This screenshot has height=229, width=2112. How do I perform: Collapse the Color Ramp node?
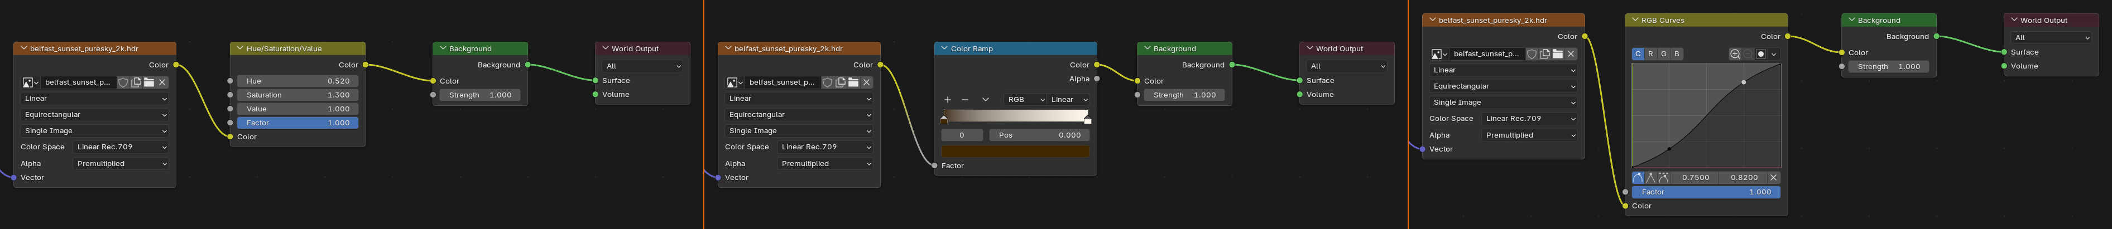point(944,49)
